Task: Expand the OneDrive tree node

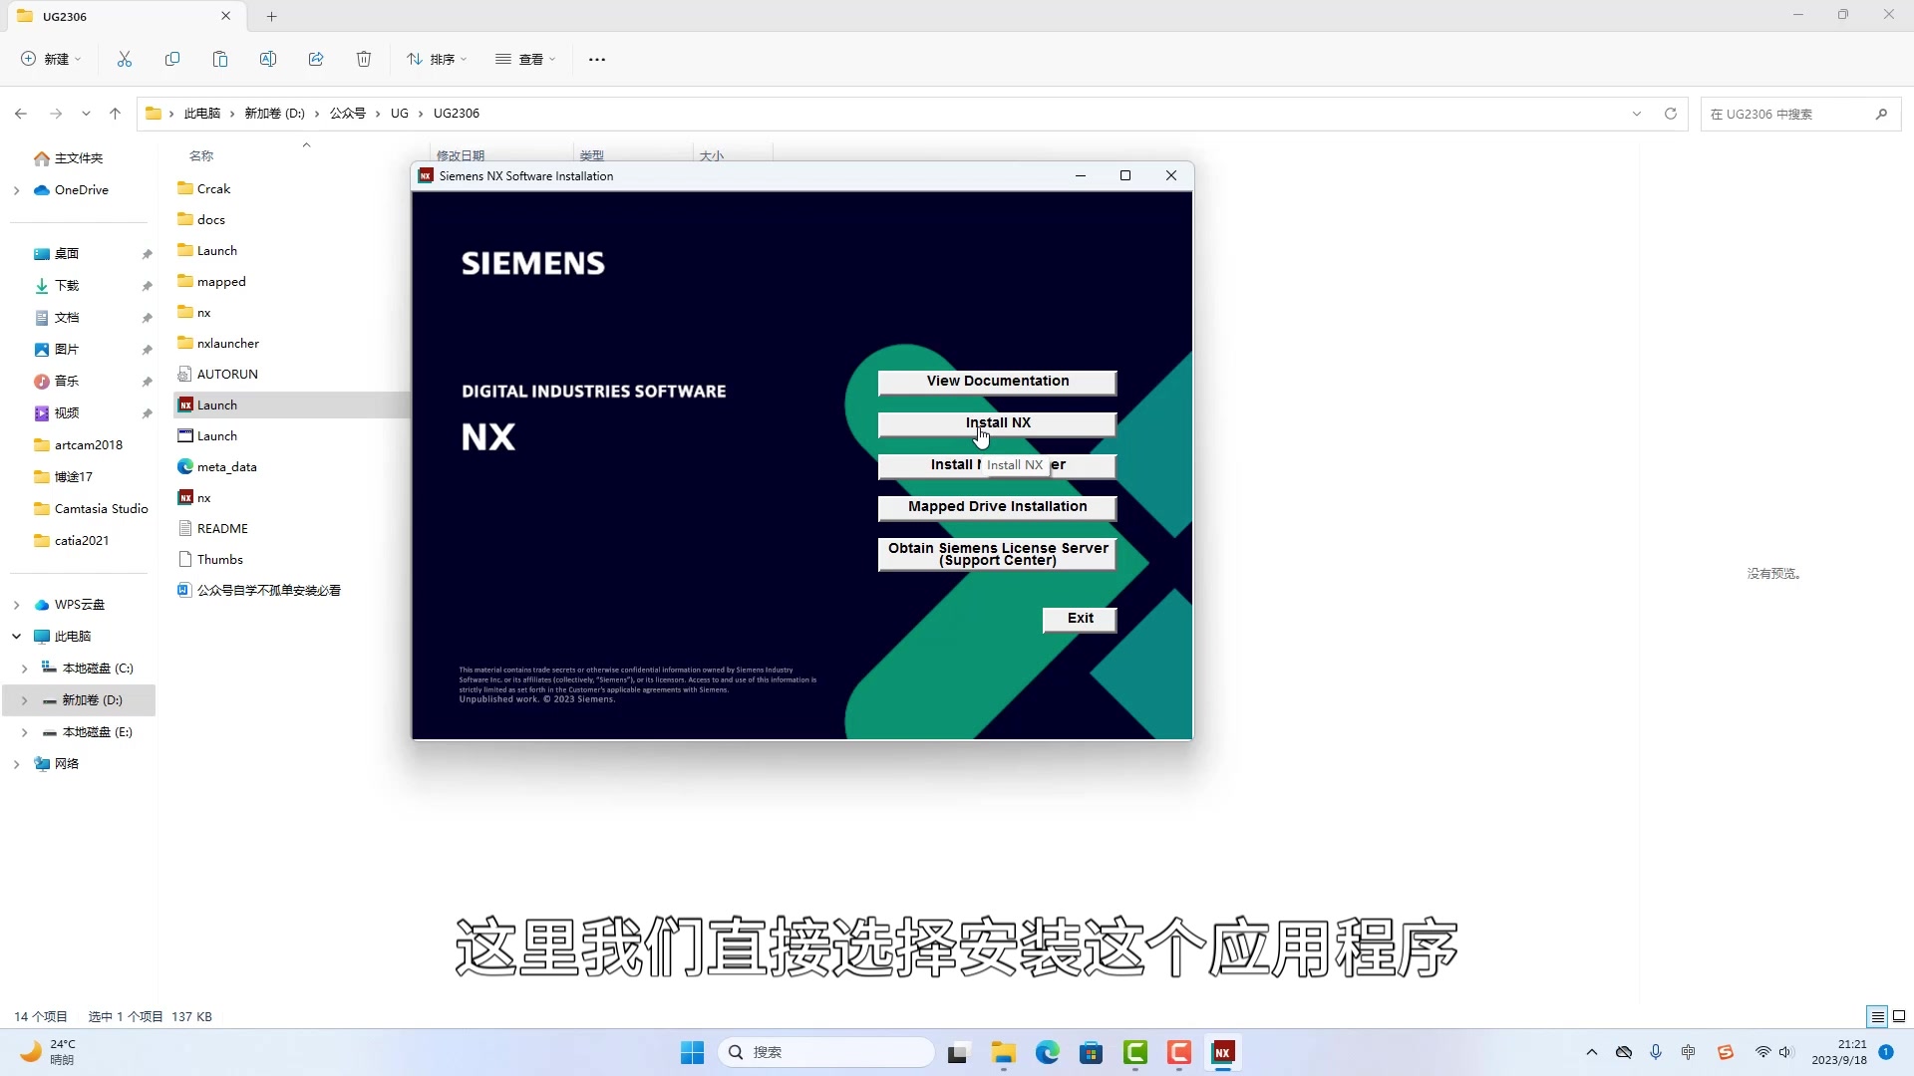Action: tap(16, 190)
